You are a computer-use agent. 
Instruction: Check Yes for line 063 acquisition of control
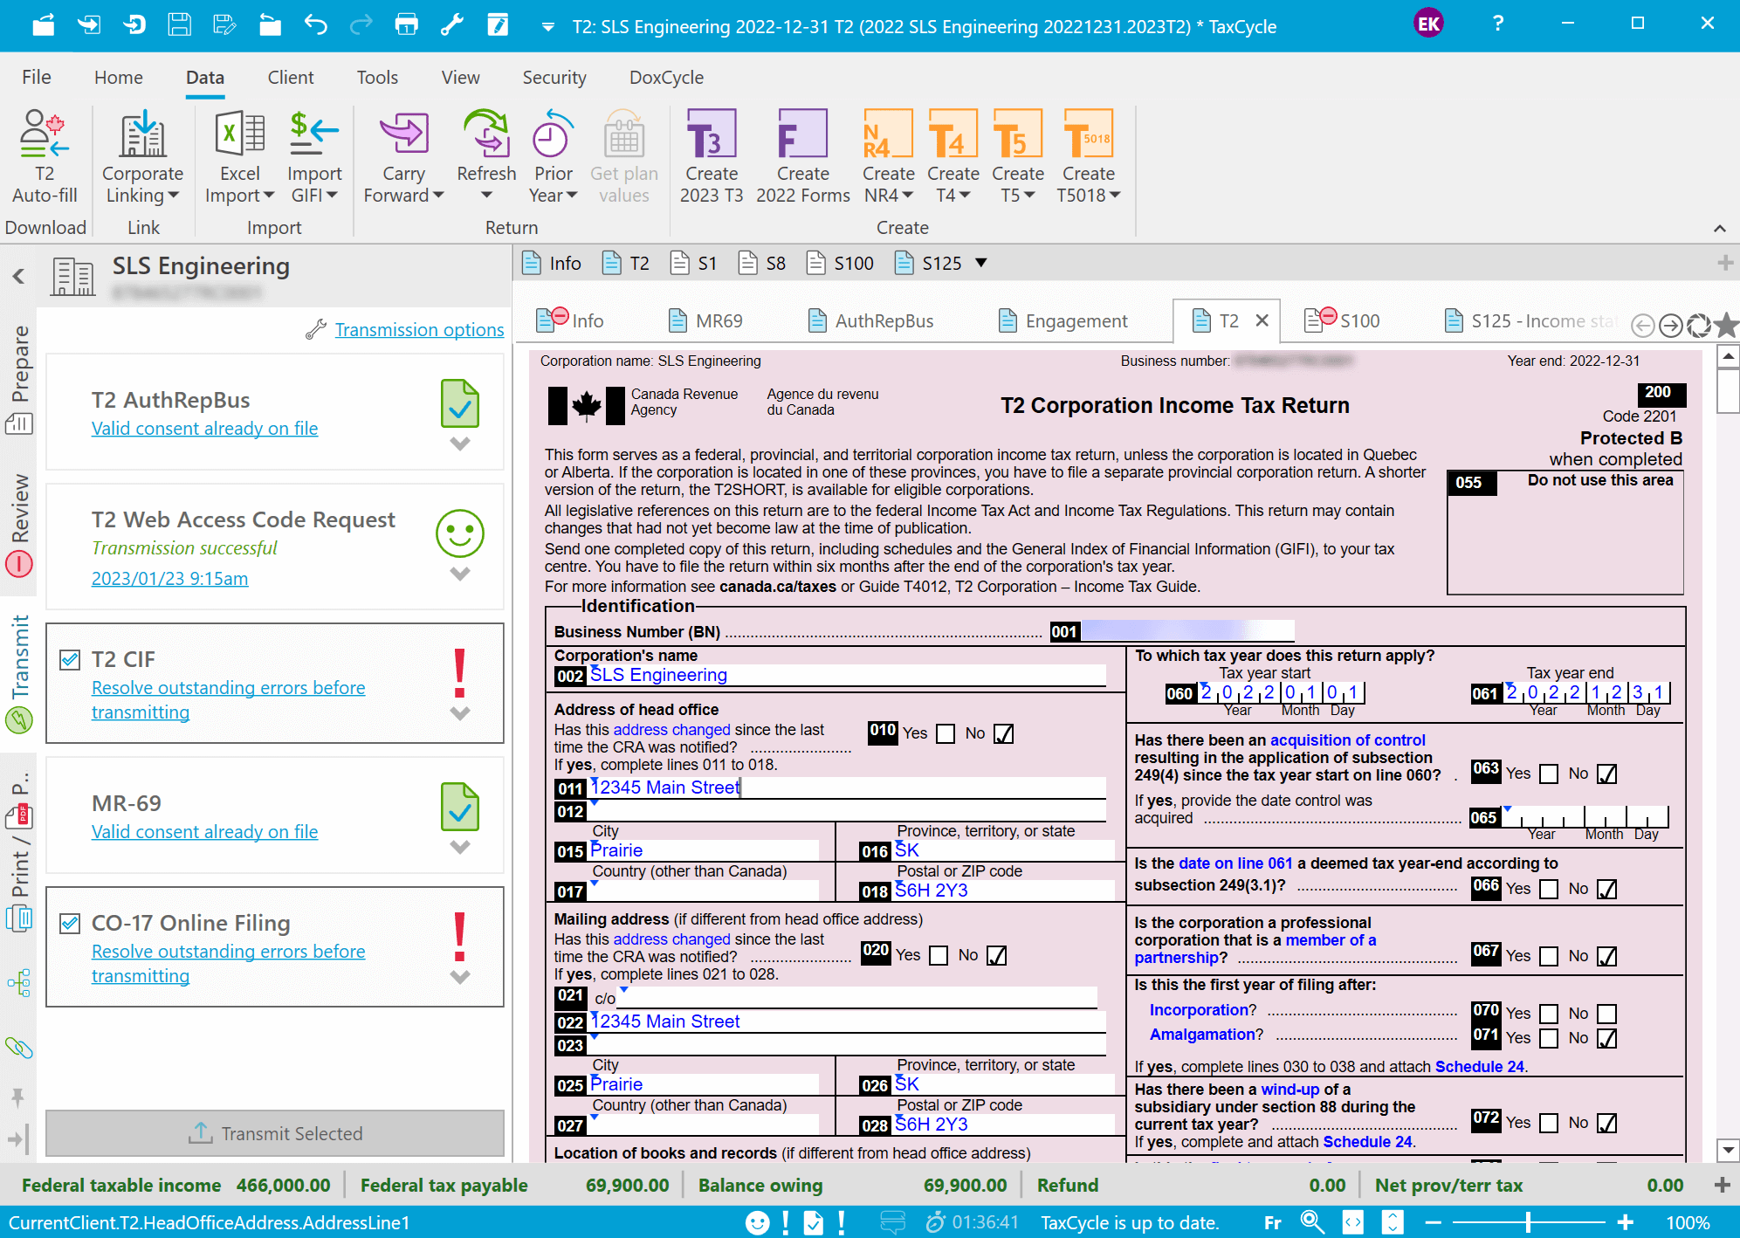tap(1549, 774)
